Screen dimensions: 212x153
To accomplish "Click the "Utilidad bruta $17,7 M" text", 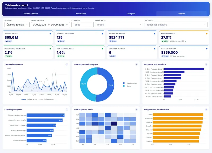I will point(178,41).
